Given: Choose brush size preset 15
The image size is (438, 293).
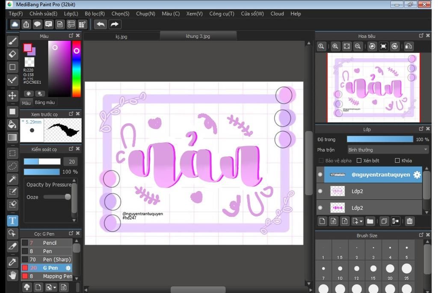Looking at the screenshot, I should click(373, 271).
